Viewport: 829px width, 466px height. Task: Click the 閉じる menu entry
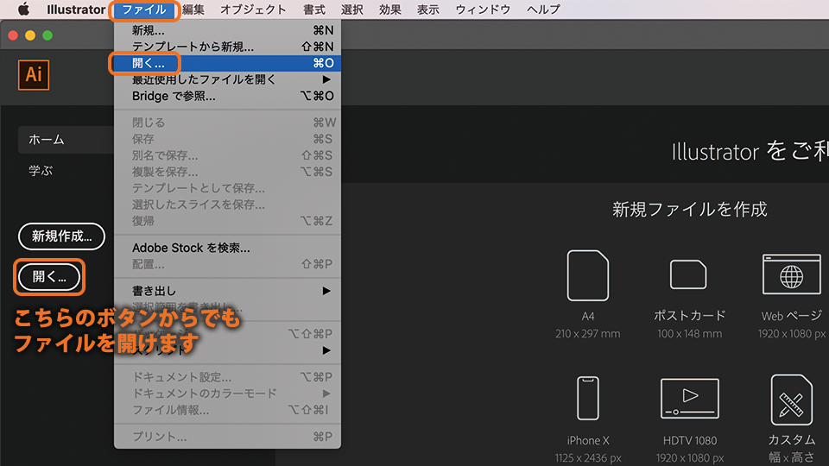[227, 123]
